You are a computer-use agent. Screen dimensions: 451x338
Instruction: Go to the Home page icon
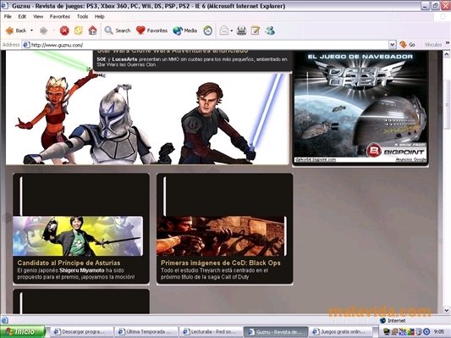pyautogui.click(x=92, y=30)
